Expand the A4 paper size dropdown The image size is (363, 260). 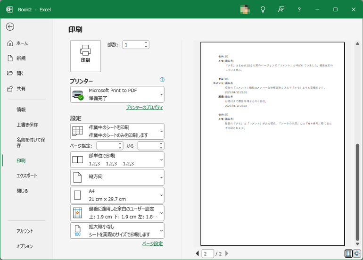tap(117, 195)
